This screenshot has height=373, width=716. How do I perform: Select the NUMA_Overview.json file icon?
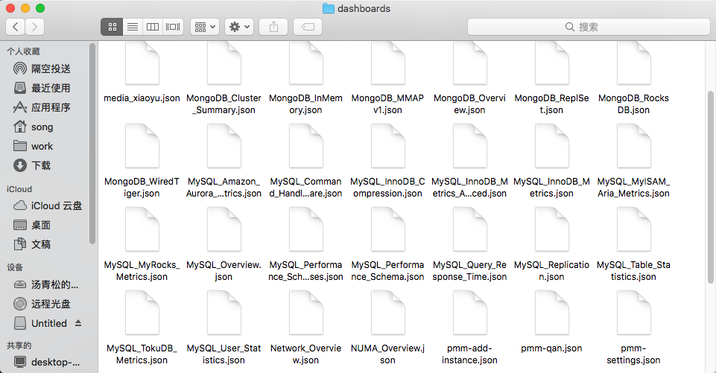pyautogui.click(x=387, y=313)
